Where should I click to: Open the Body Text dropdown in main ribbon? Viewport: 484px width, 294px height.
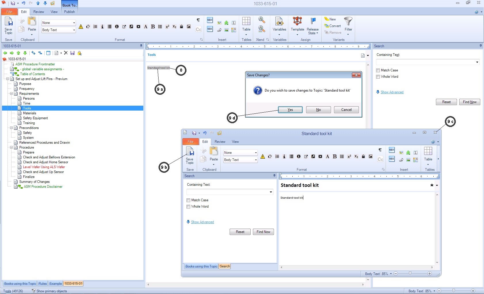74,30
